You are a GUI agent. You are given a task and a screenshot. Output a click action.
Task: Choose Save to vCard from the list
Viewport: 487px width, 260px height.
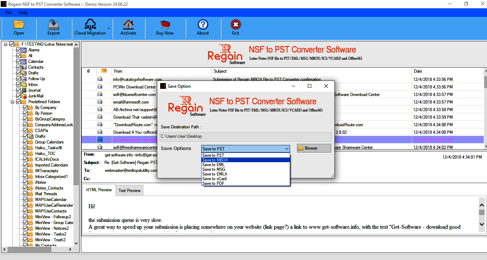pyautogui.click(x=245, y=179)
